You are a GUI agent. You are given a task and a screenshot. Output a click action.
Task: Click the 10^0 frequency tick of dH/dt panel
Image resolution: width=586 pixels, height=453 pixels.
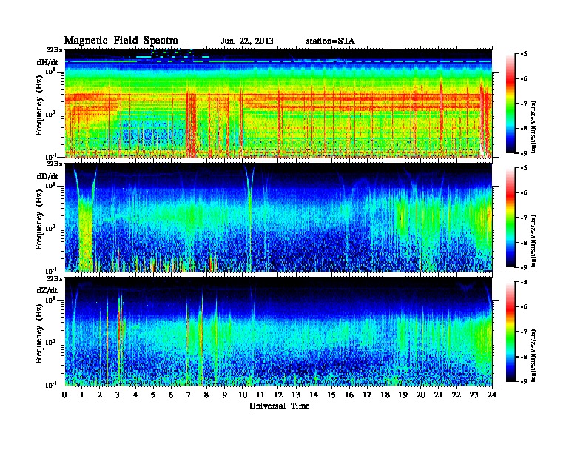[50, 114]
